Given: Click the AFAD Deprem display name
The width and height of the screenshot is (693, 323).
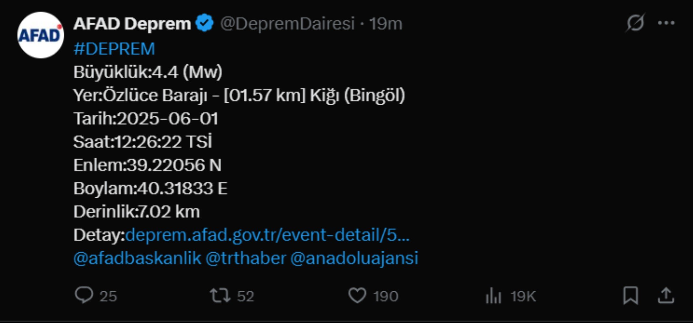Looking at the screenshot, I should [132, 24].
